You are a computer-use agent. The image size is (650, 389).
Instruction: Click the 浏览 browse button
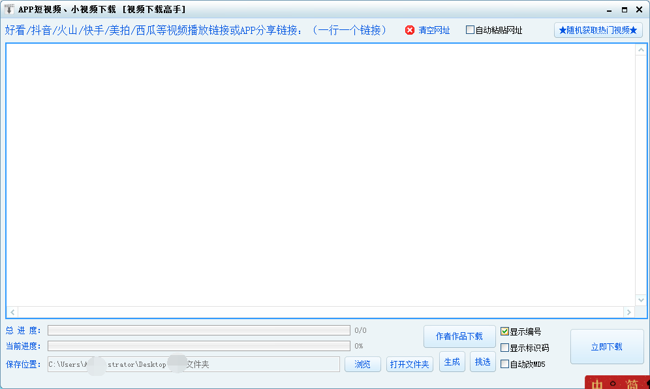(x=363, y=364)
